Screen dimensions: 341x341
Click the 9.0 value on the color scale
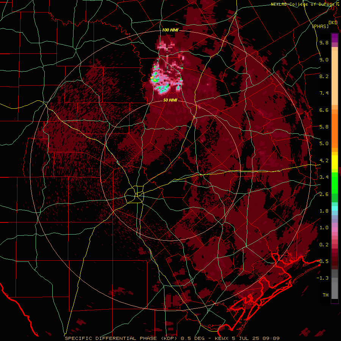click(324, 59)
